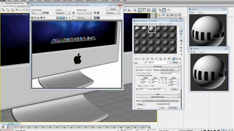Open the Render Preset dropdown

[x=84, y=13]
